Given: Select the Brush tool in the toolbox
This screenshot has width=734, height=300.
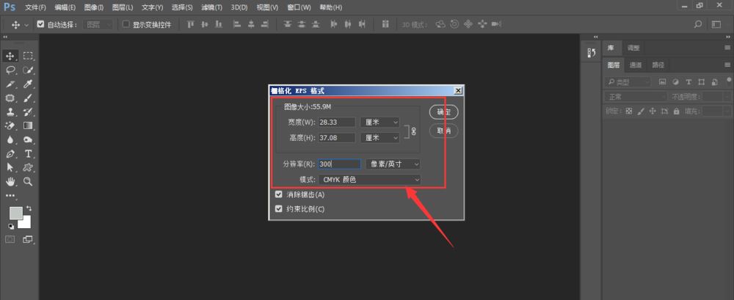Looking at the screenshot, I should click(28, 98).
